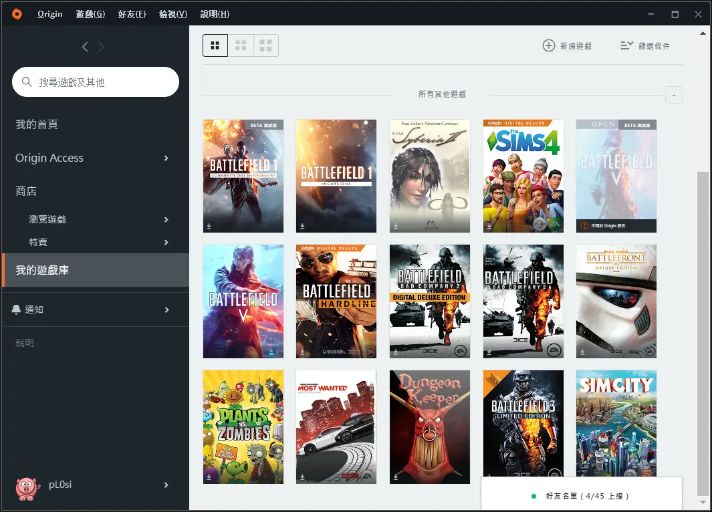Open the 好友(F) menu

click(132, 14)
